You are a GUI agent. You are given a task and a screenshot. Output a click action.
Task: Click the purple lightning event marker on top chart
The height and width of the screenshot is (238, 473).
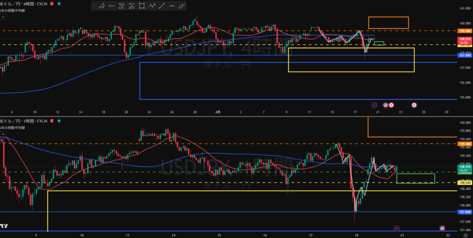[x=374, y=105]
